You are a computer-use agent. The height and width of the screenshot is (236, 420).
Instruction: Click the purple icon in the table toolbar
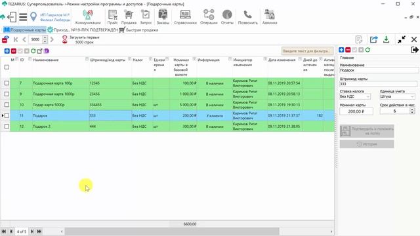(x=47, y=51)
